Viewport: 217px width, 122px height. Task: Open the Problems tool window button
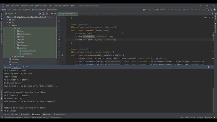(x=25, y=115)
